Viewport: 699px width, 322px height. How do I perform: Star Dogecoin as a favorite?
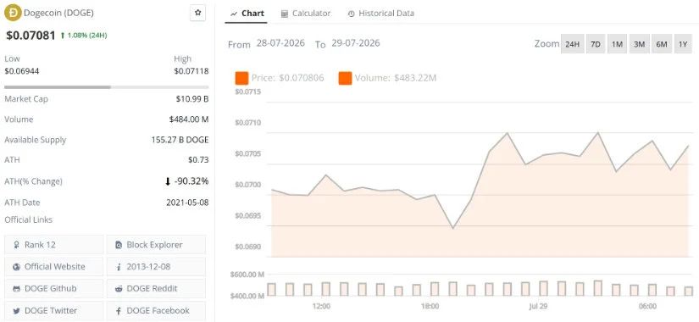197,14
